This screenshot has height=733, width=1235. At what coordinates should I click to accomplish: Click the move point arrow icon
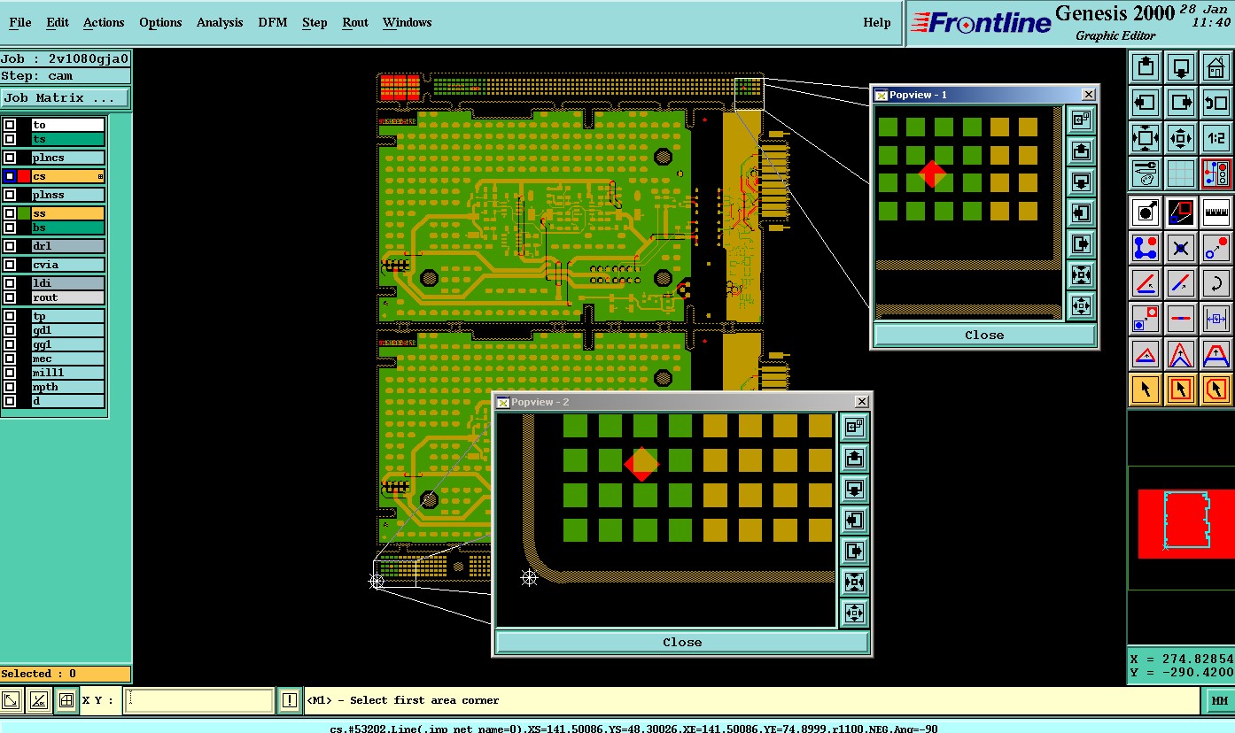(x=1216, y=248)
